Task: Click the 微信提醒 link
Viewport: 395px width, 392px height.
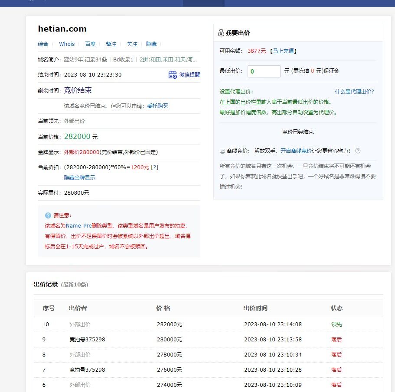Action: pyautogui.click(x=189, y=75)
